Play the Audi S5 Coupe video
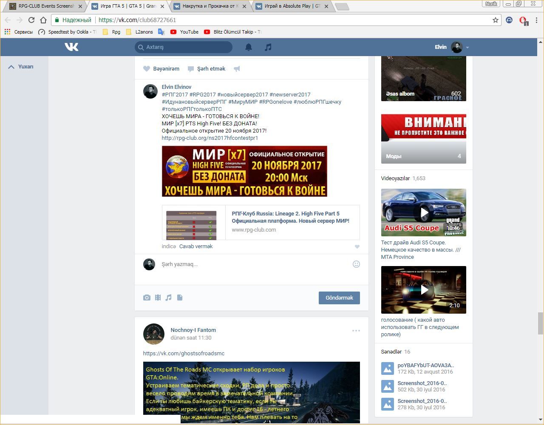The image size is (544, 425). tap(424, 212)
